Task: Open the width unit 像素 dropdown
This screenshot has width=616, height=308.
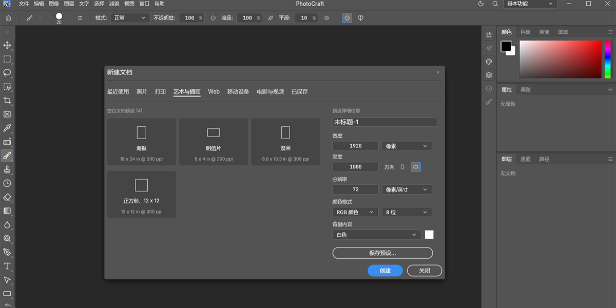Action: tap(407, 146)
